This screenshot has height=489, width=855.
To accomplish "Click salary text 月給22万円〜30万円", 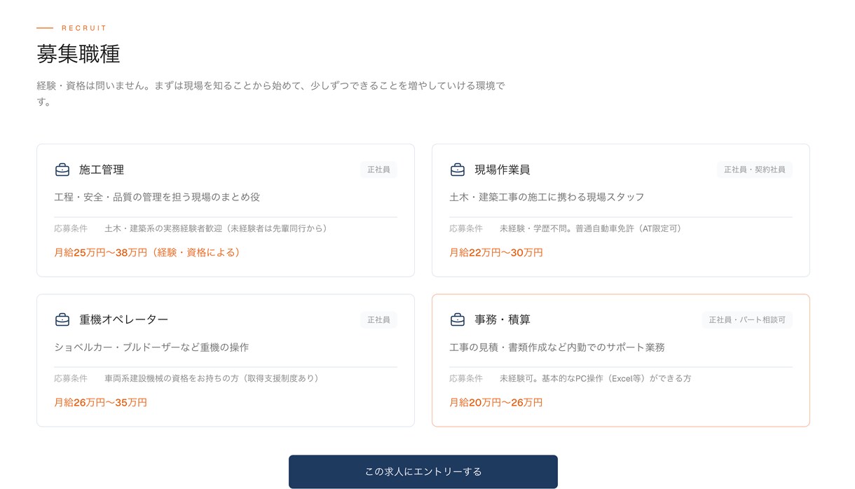I will point(496,252).
